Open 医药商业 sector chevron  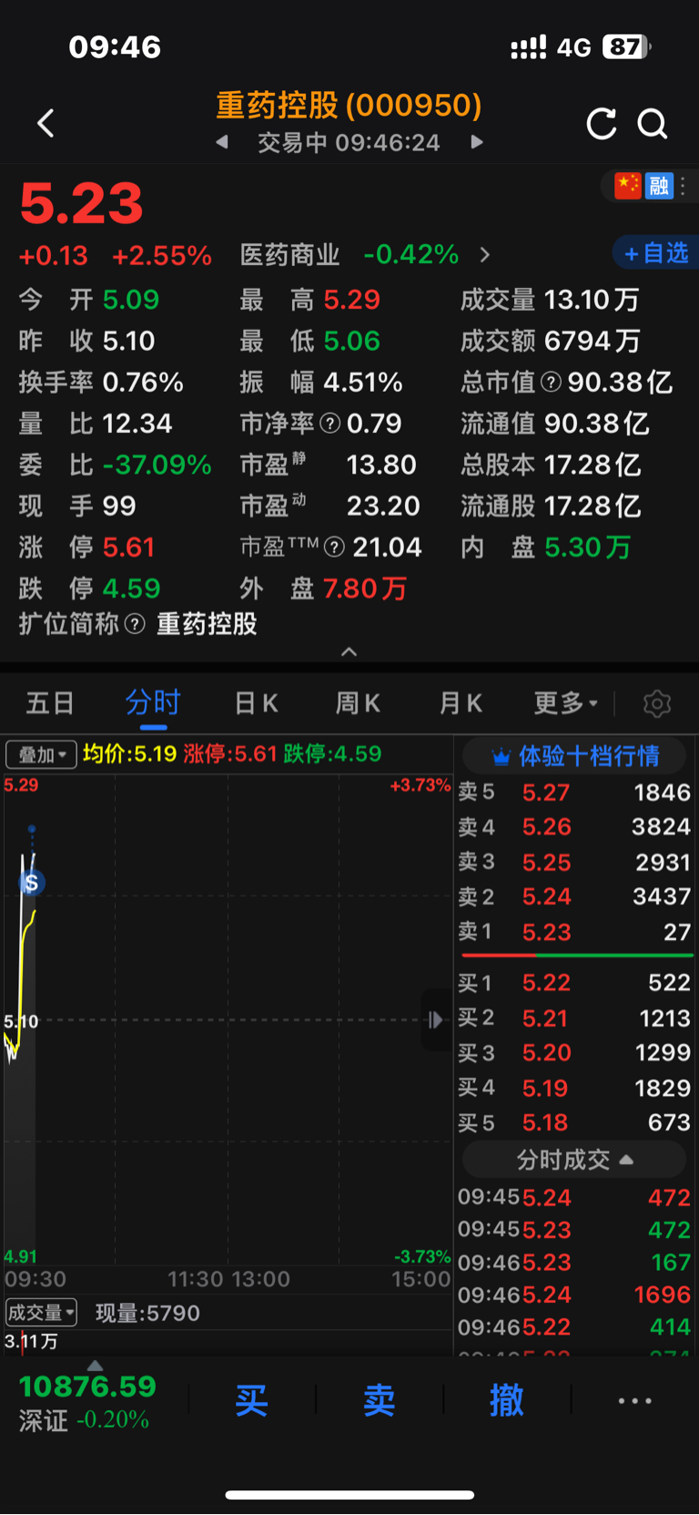tap(484, 254)
